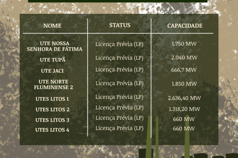This screenshot has width=238, height=158.
Task: Select the UTES LITOS 4 name
Action: (52, 130)
